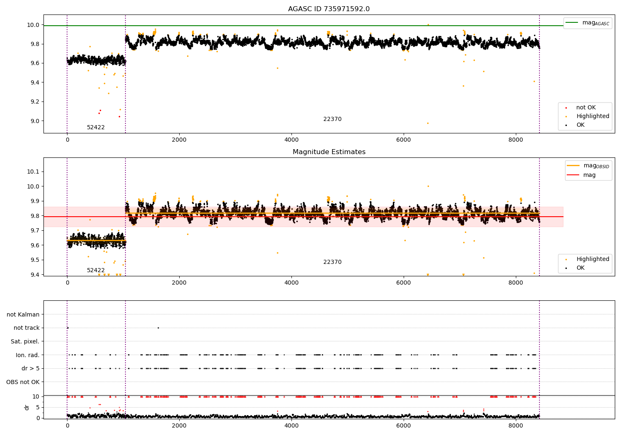Click obsid label '22370' in Magnitude Estimates plot
Screen dimensions: 621x435
(332, 262)
